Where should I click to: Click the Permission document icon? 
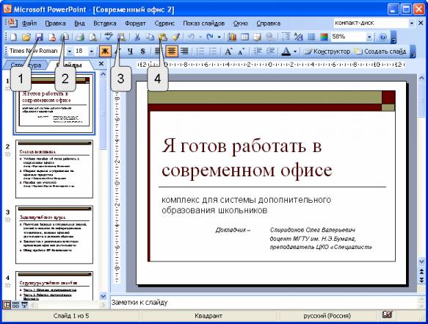52,37
